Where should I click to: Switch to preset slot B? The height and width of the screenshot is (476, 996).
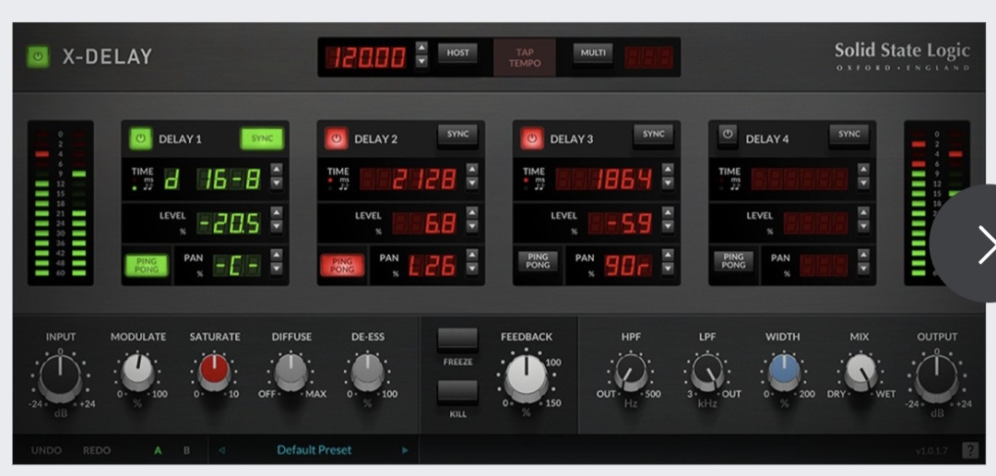click(x=186, y=450)
